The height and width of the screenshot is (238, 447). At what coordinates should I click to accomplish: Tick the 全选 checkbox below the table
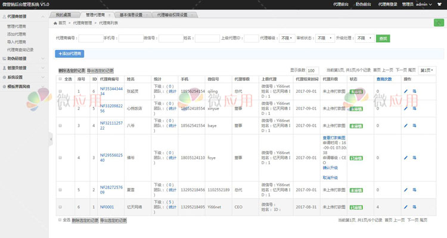60,220
